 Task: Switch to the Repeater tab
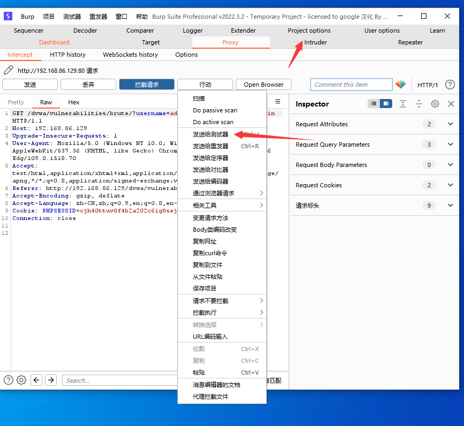tap(410, 42)
